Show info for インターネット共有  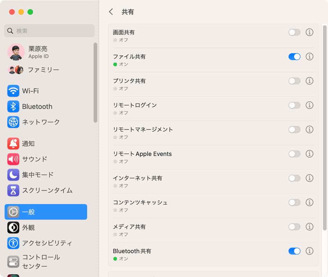(310, 178)
